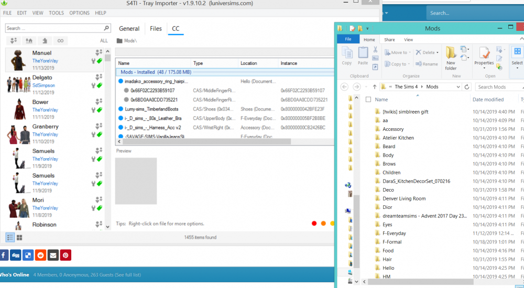Click household type icon on Bower row
The width and height of the screenshot is (524, 288).
pyautogui.click(x=99, y=101)
